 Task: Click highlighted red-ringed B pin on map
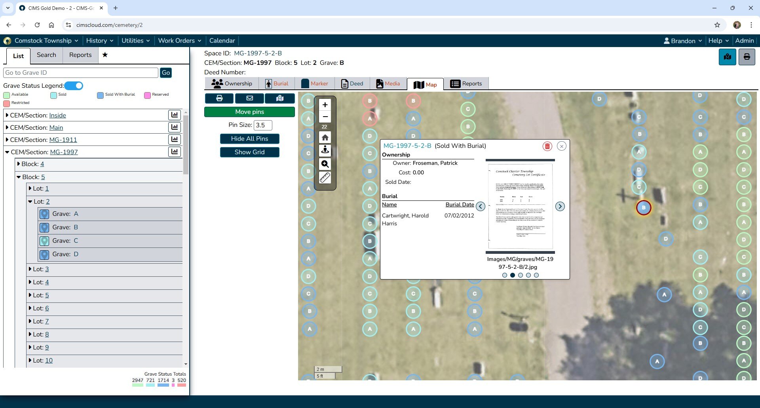(644, 208)
